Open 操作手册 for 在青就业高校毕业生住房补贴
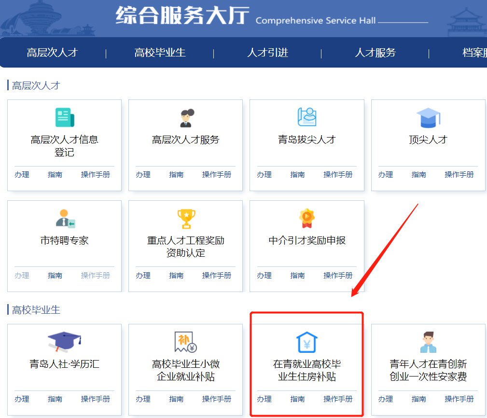The height and width of the screenshot is (418, 487). click(338, 399)
